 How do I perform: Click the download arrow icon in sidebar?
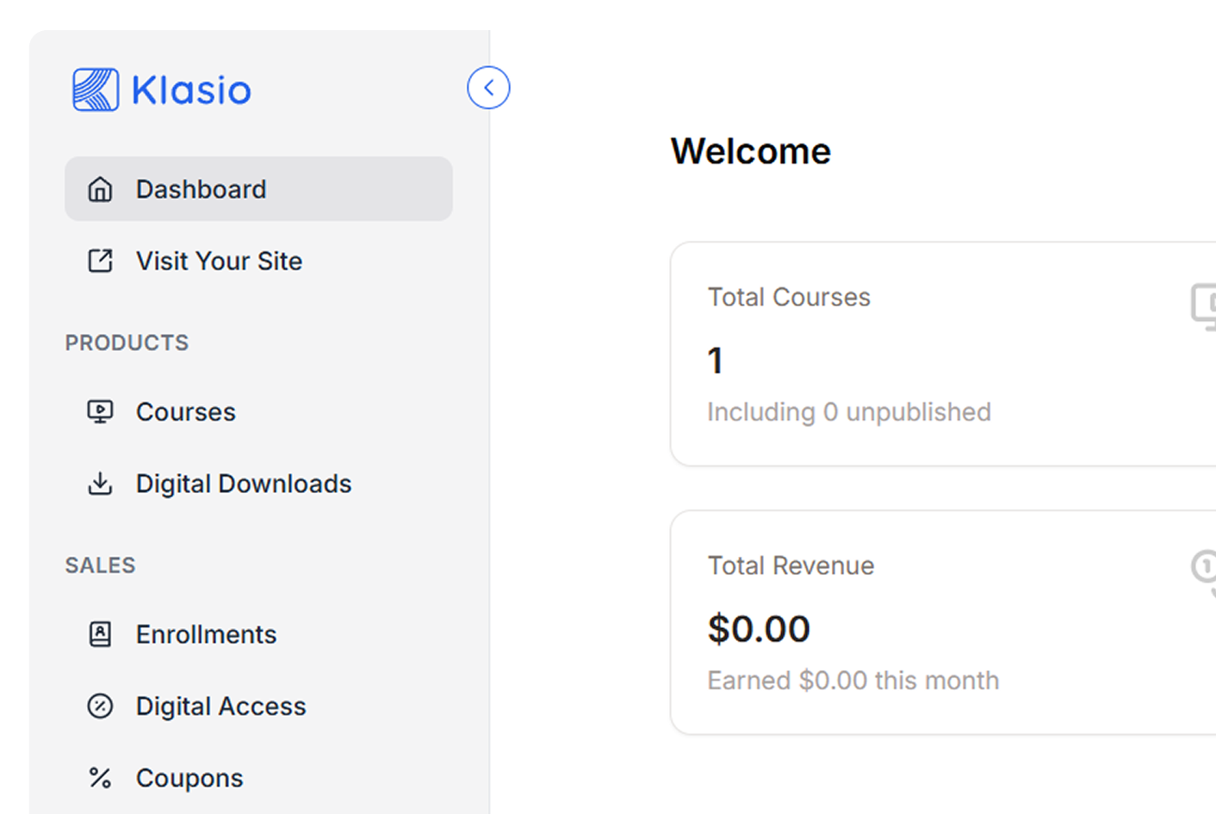(101, 484)
